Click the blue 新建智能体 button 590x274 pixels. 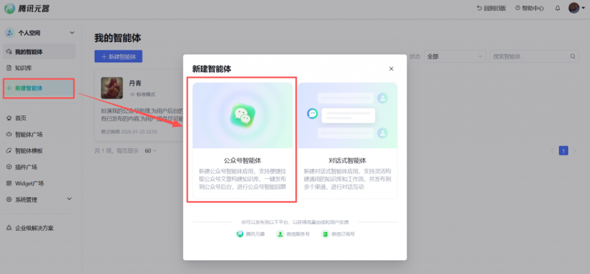click(118, 57)
